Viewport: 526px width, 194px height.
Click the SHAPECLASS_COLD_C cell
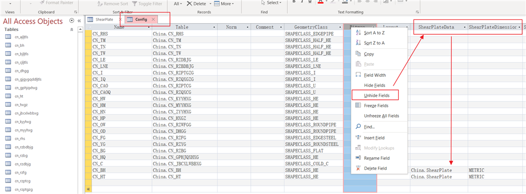click(313, 164)
